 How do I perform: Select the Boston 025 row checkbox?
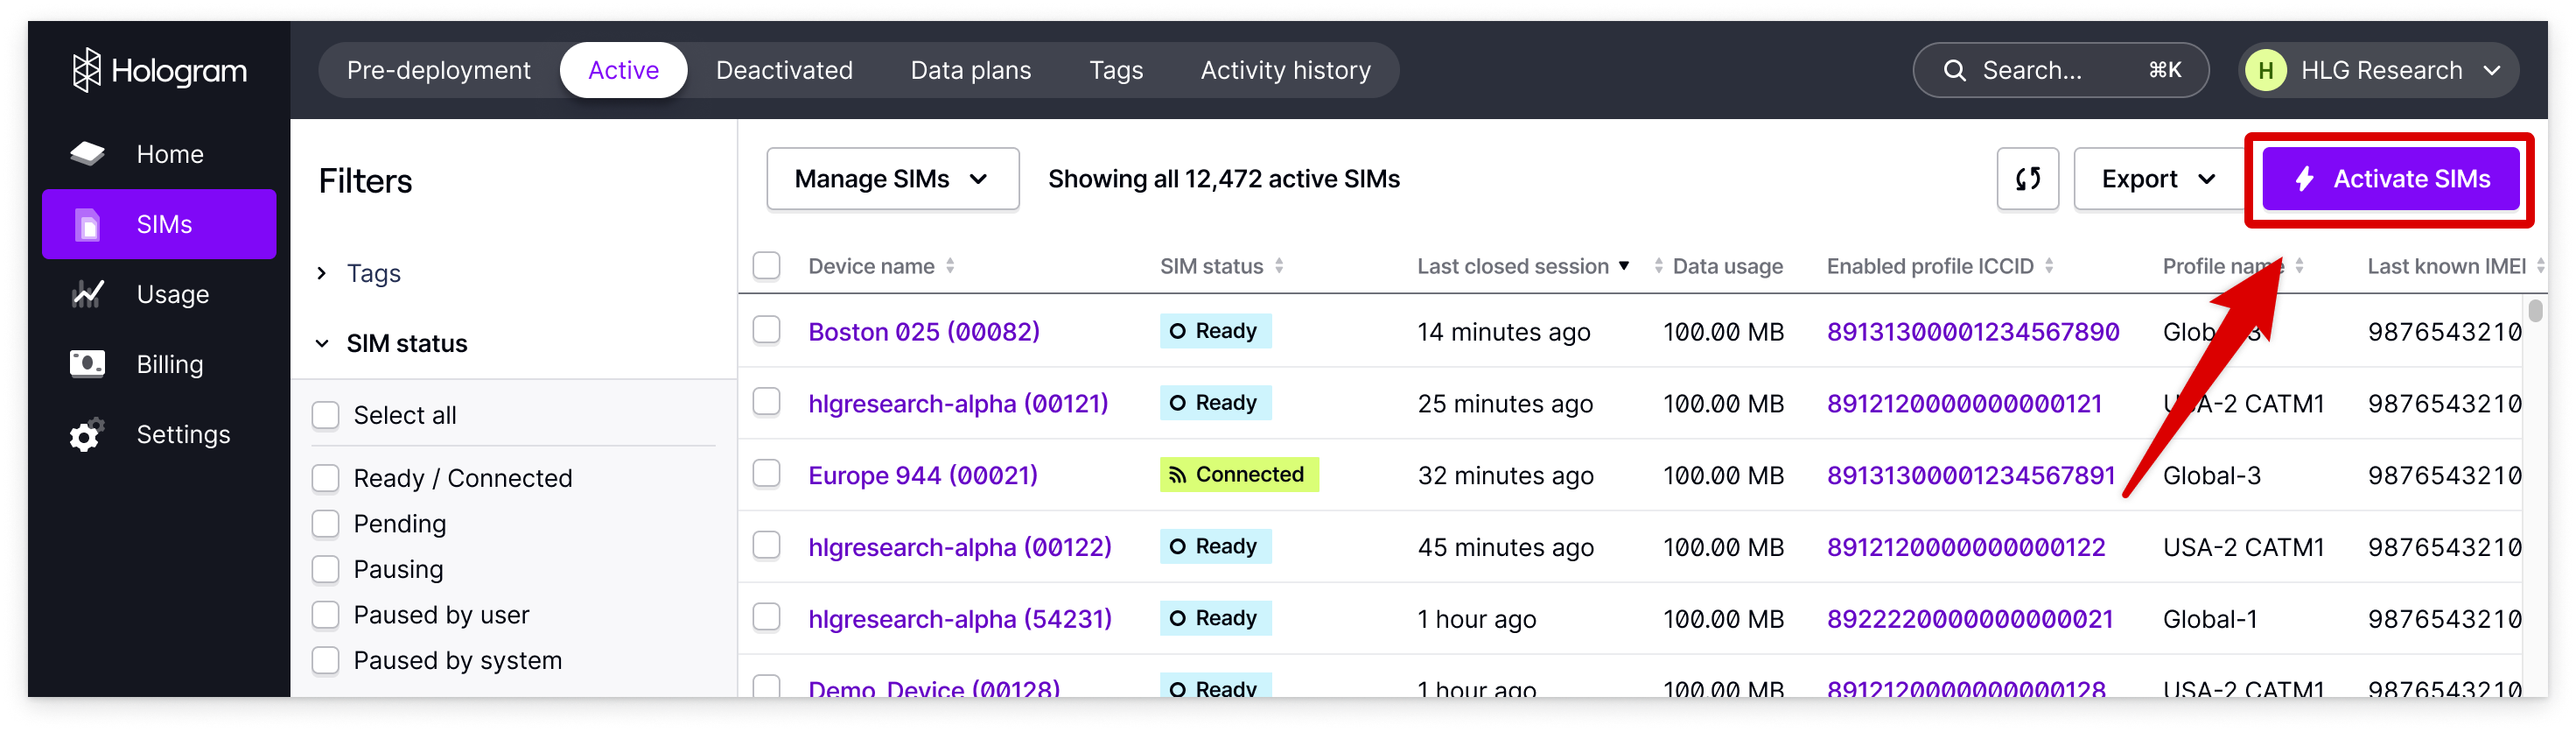767,330
